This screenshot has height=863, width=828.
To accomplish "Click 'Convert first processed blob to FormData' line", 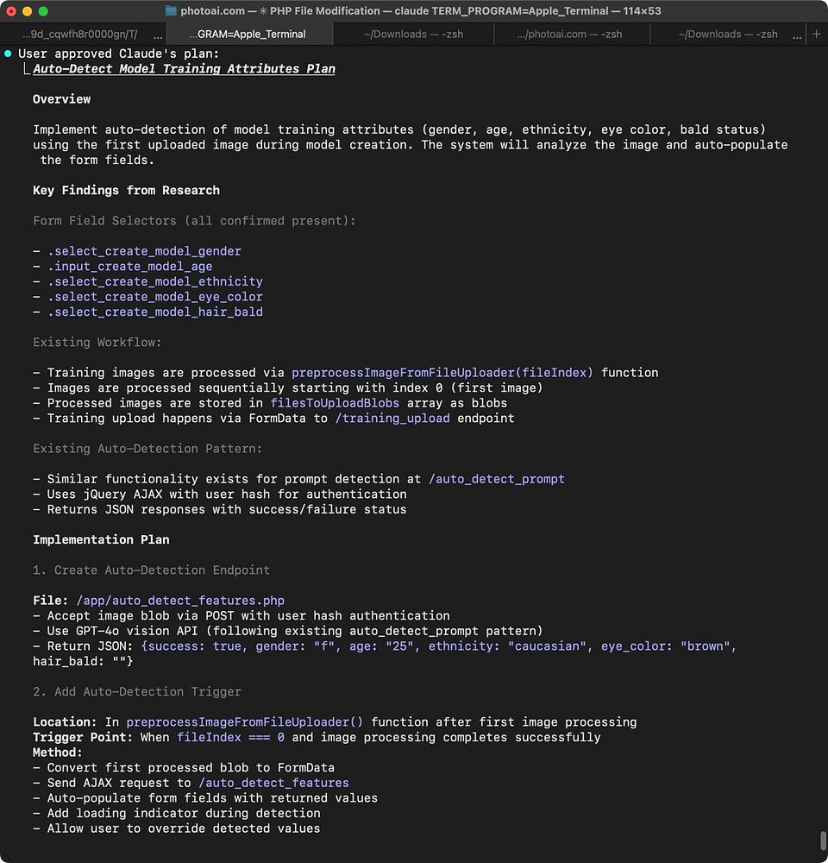I will [184, 768].
